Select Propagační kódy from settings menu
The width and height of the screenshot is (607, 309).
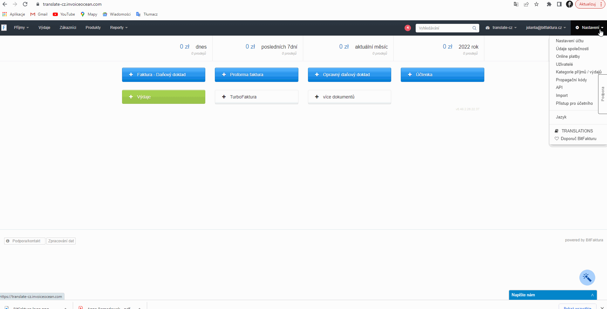click(x=571, y=80)
